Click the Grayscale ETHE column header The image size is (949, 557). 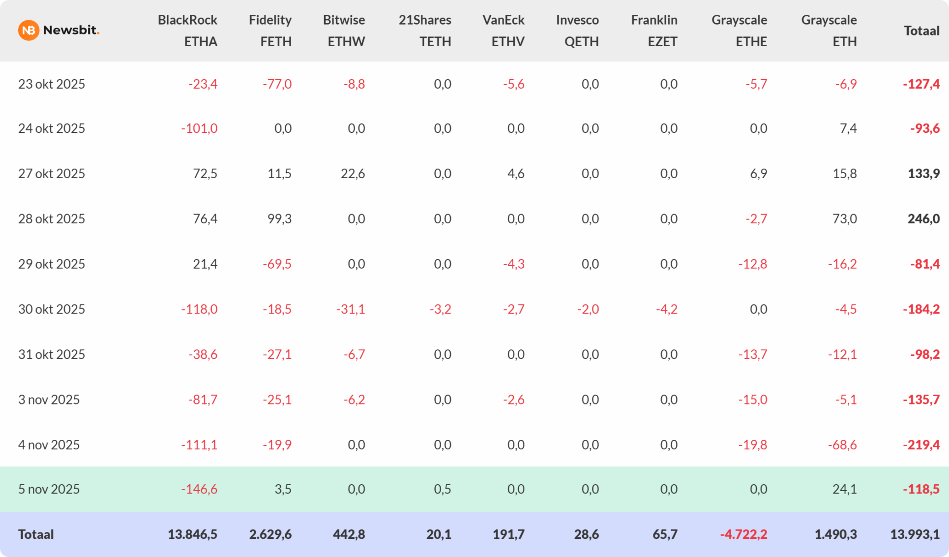(739, 31)
